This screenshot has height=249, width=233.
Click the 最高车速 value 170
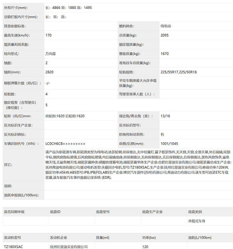(49, 35)
